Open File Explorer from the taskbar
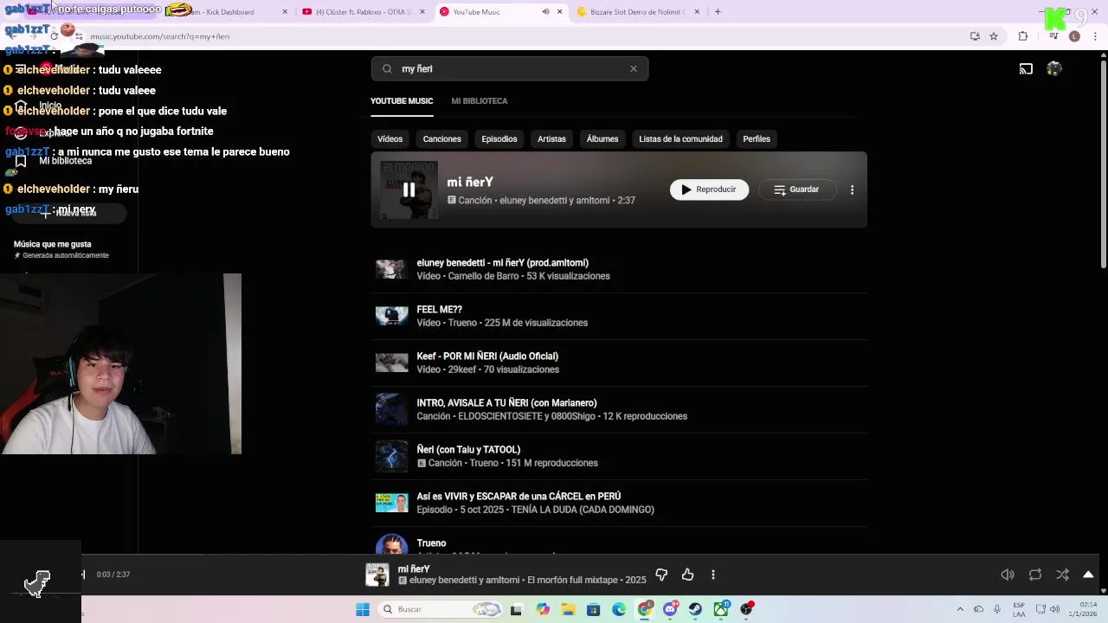This screenshot has width=1108, height=623. tap(568, 609)
